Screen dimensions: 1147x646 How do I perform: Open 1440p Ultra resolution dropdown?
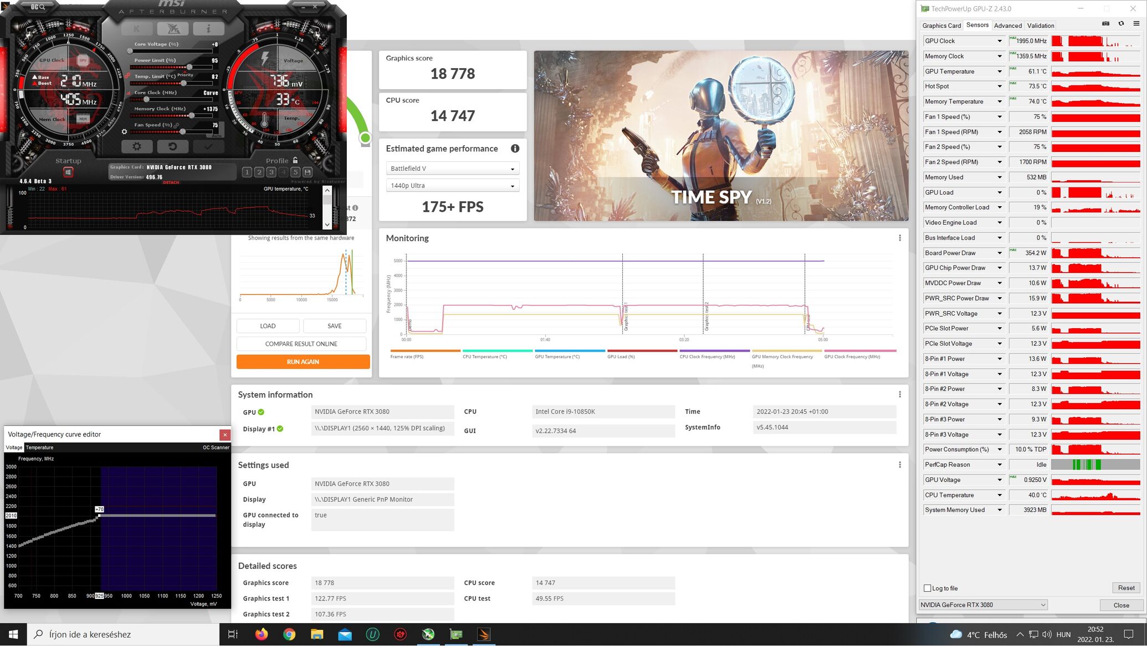[x=452, y=186]
